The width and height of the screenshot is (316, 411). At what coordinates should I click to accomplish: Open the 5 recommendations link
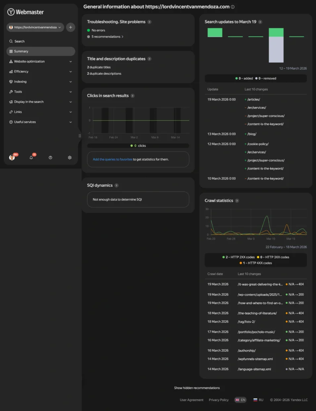pyautogui.click(x=107, y=37)
